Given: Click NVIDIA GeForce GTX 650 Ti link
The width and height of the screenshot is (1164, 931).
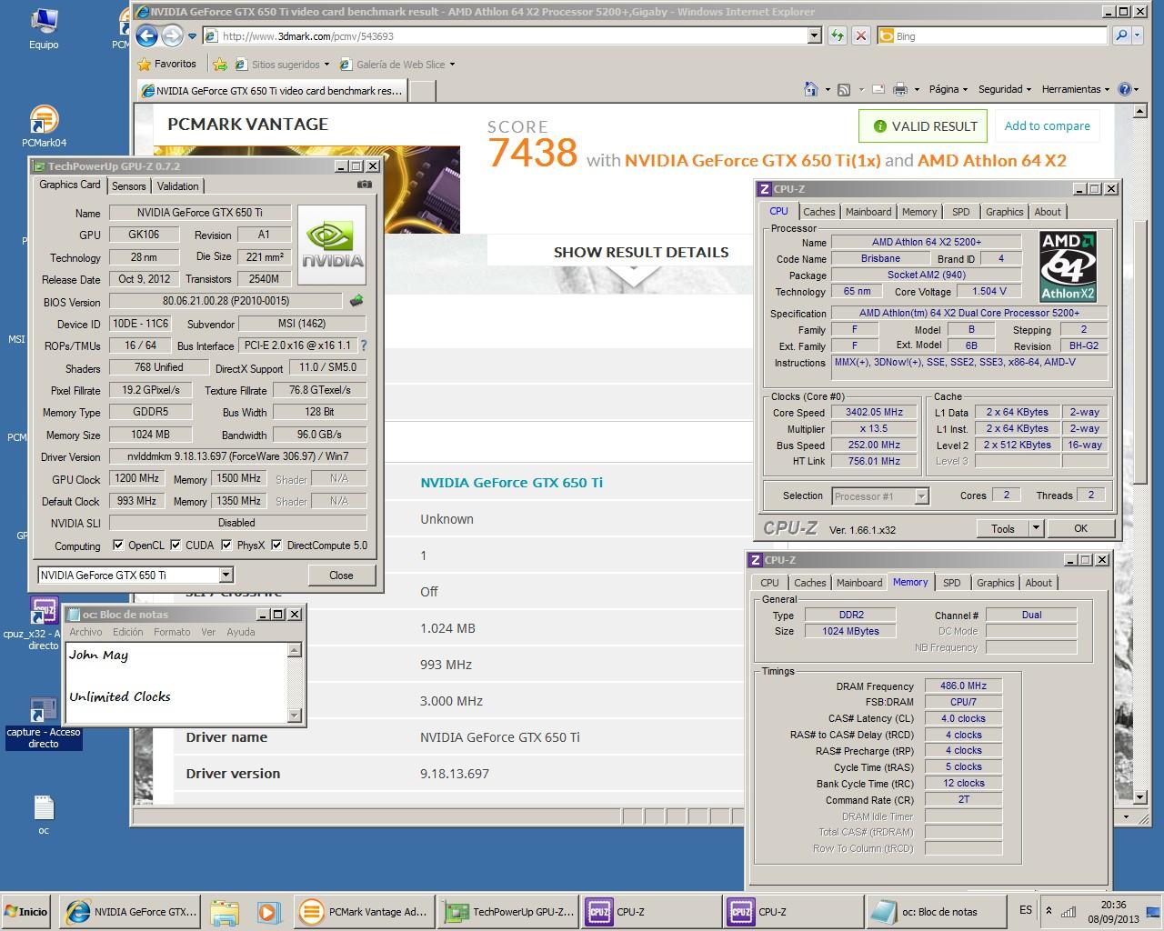Looking at the screenshot, I should coord(511,483).
